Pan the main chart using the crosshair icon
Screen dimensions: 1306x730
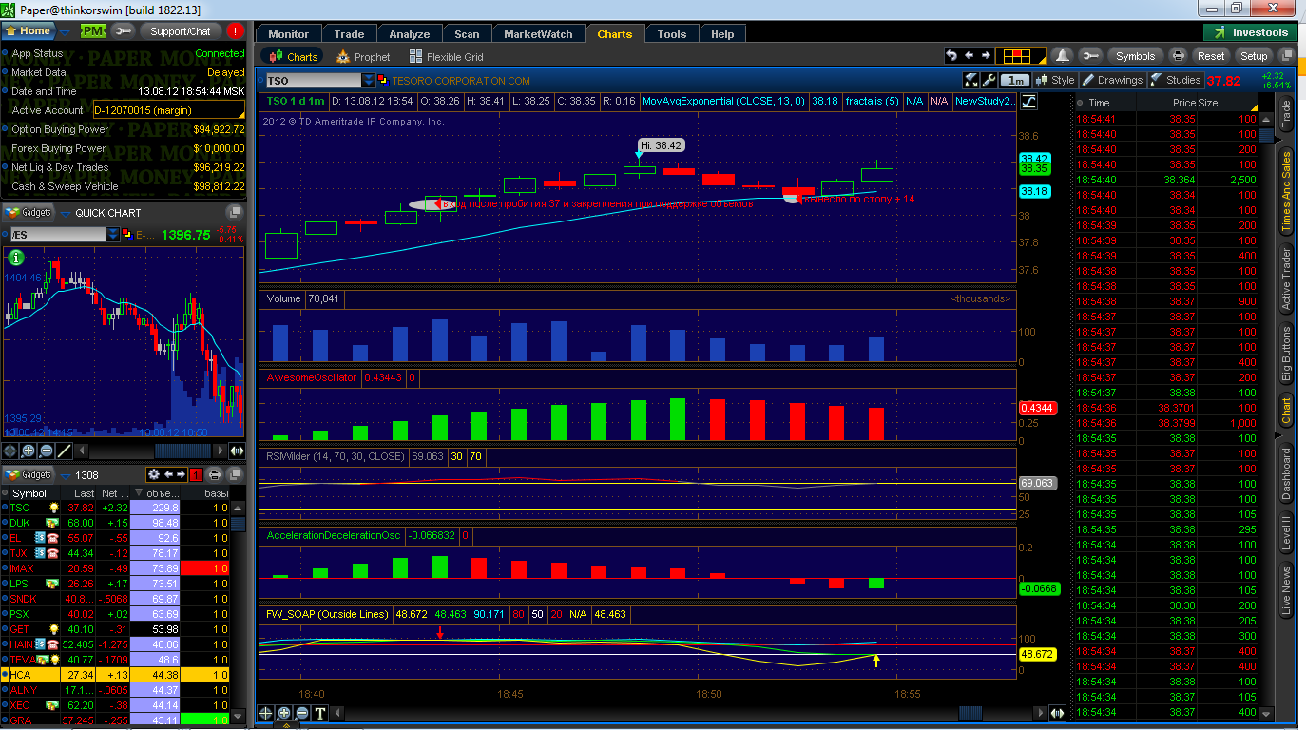pos(266,713)
